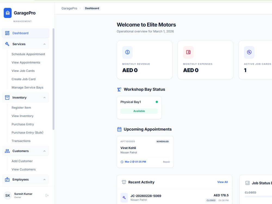Click the green status dot on Physical Bay1
The width and height of the screenshot is (272, 204).
[x=157, y=102]
